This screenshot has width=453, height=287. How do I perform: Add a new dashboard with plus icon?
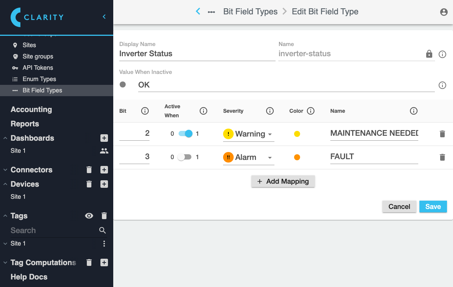click(104, 138)
